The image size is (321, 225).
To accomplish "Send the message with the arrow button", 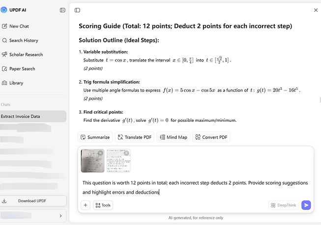I will click(306, 205).
